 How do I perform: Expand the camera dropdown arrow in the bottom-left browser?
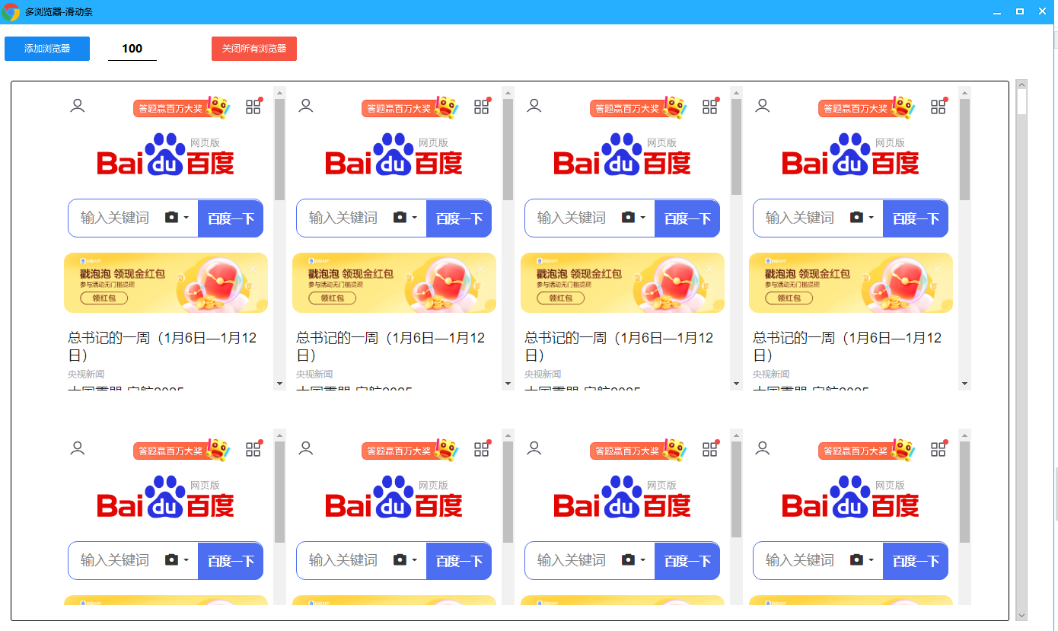tap(186, 560)
